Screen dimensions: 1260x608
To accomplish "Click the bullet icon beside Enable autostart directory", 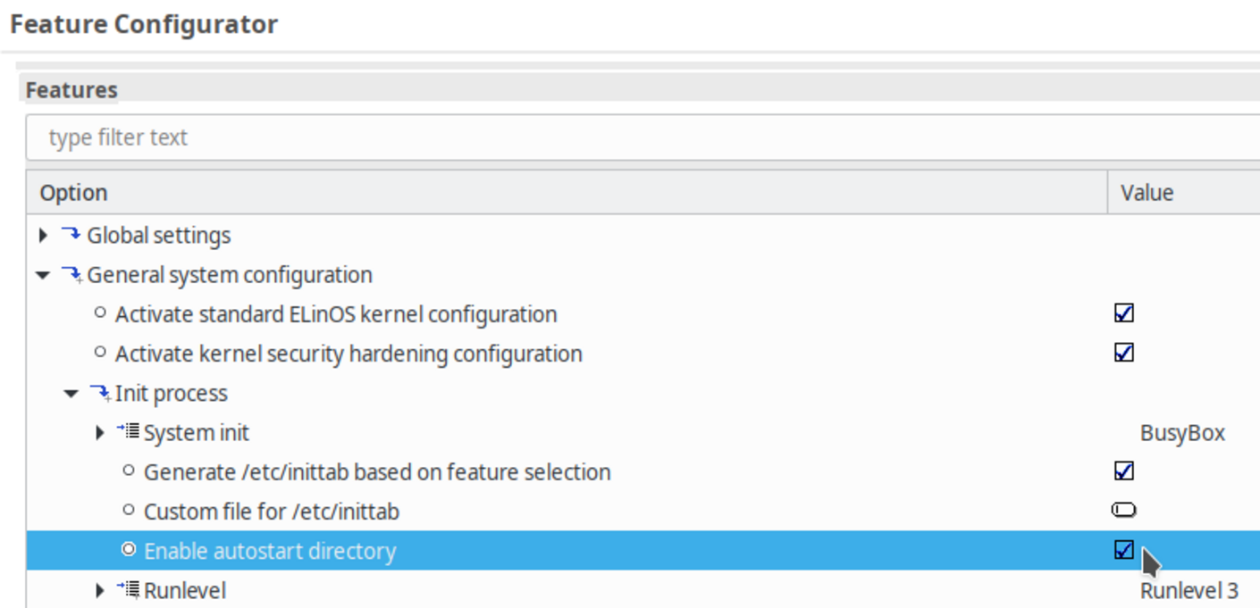I will point(129,550).
